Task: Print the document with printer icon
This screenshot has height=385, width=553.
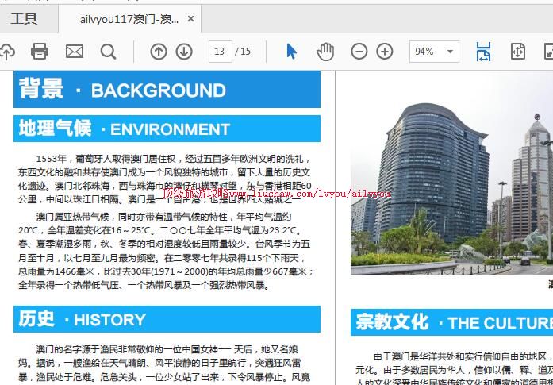Action: pos(40,52)
